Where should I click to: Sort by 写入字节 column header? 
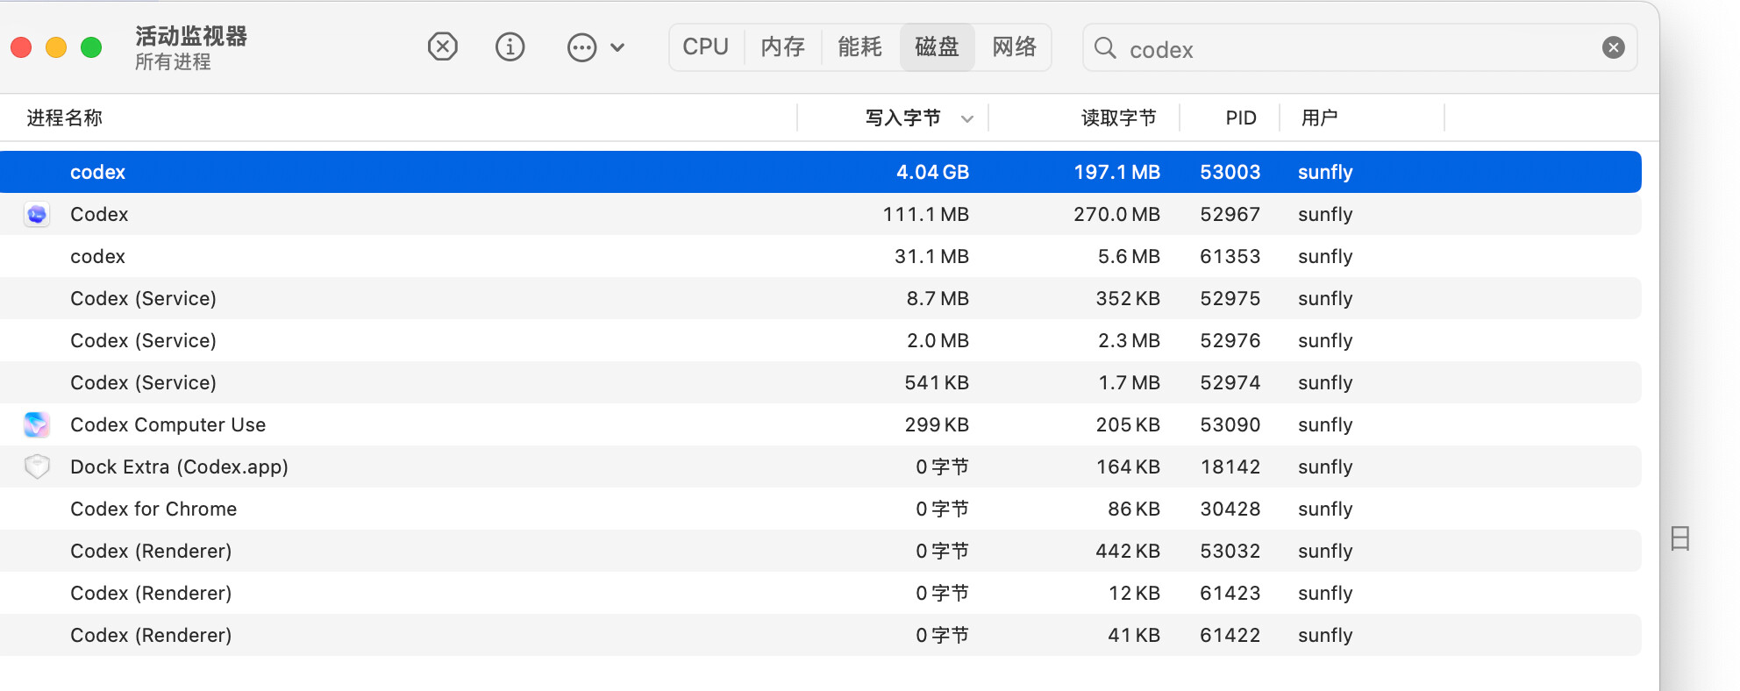903,118
